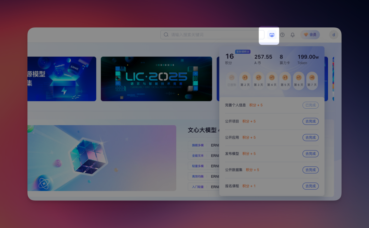Select the 第 5 天 check-in coin
The height and width of the screenshot is (228, 369).
click(x=285, y=81)
